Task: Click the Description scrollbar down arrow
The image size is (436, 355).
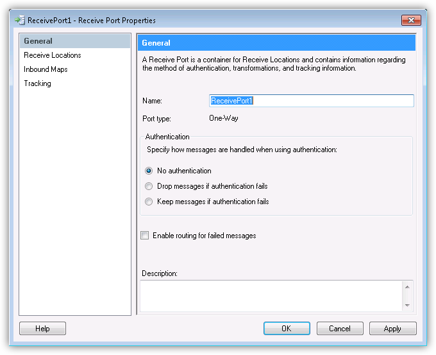Action: 407,306
